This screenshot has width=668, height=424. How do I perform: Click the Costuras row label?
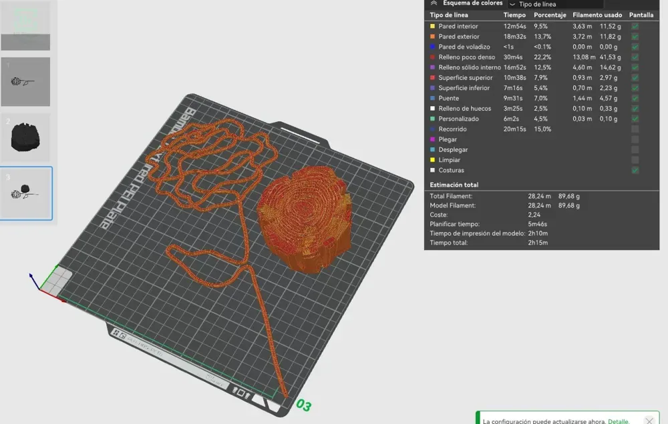point(451,170)
